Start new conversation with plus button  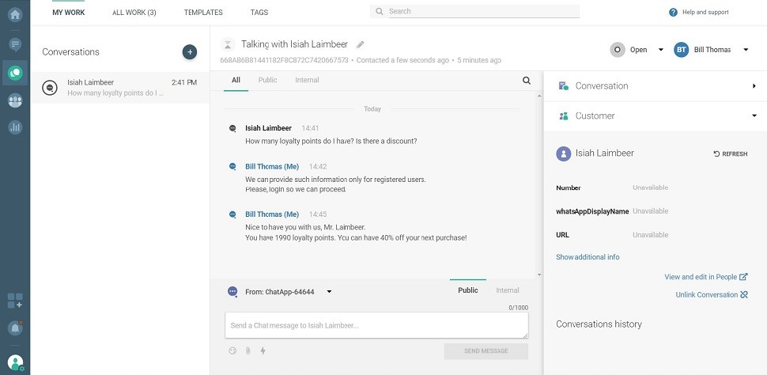[x=189, y=52]
